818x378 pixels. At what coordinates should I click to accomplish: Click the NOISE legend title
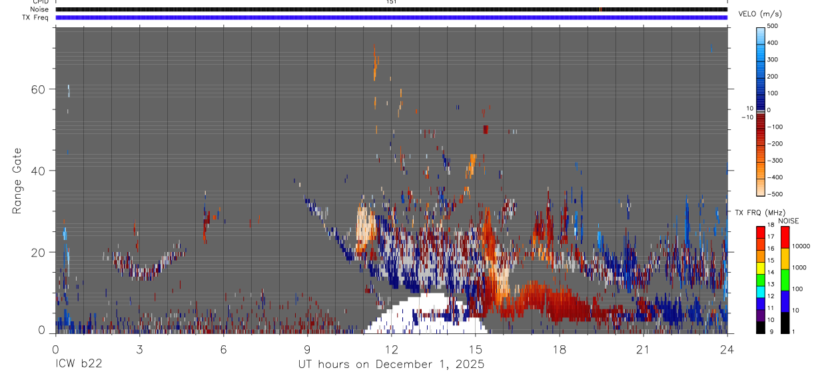pyautogui.click(x=788, y=221)
